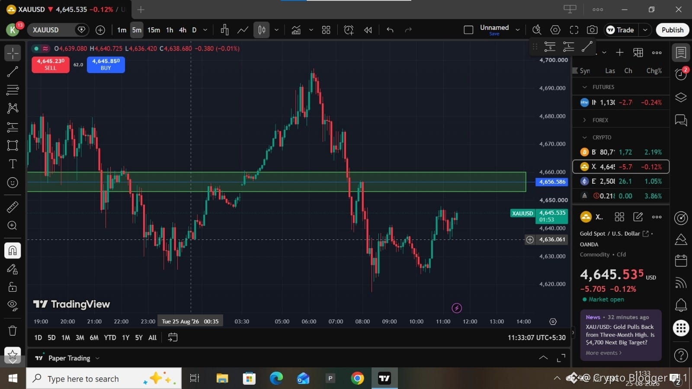Open chart settings hexagon icon
692x389 pixels.
tap(555, 30)
